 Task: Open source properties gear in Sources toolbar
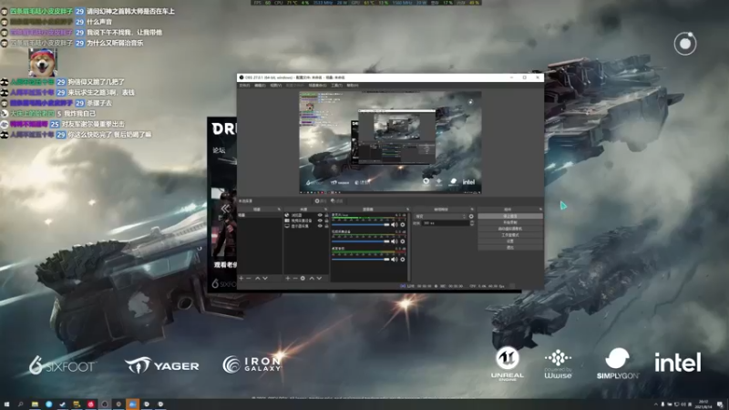[303, 278]
